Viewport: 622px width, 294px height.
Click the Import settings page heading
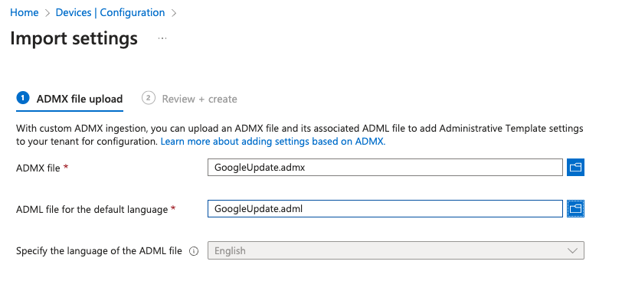point(74,38)
